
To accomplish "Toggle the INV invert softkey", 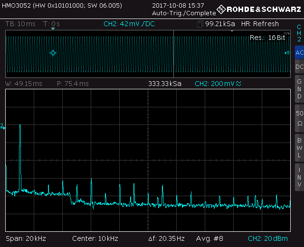I will (299, 177).
